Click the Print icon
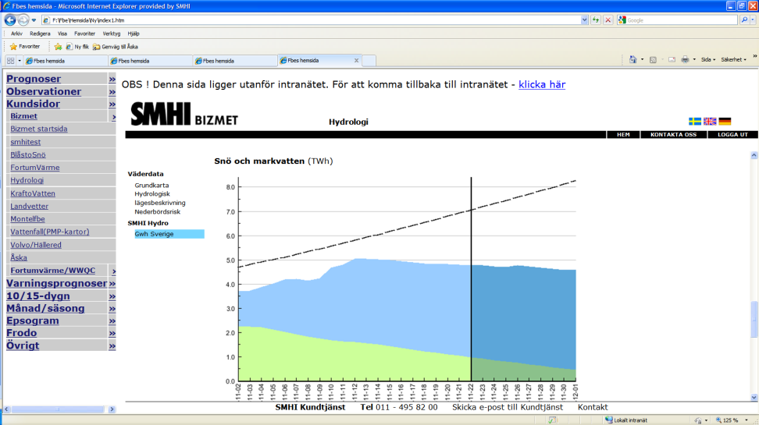The image size is (759, 425). point(685,59)
